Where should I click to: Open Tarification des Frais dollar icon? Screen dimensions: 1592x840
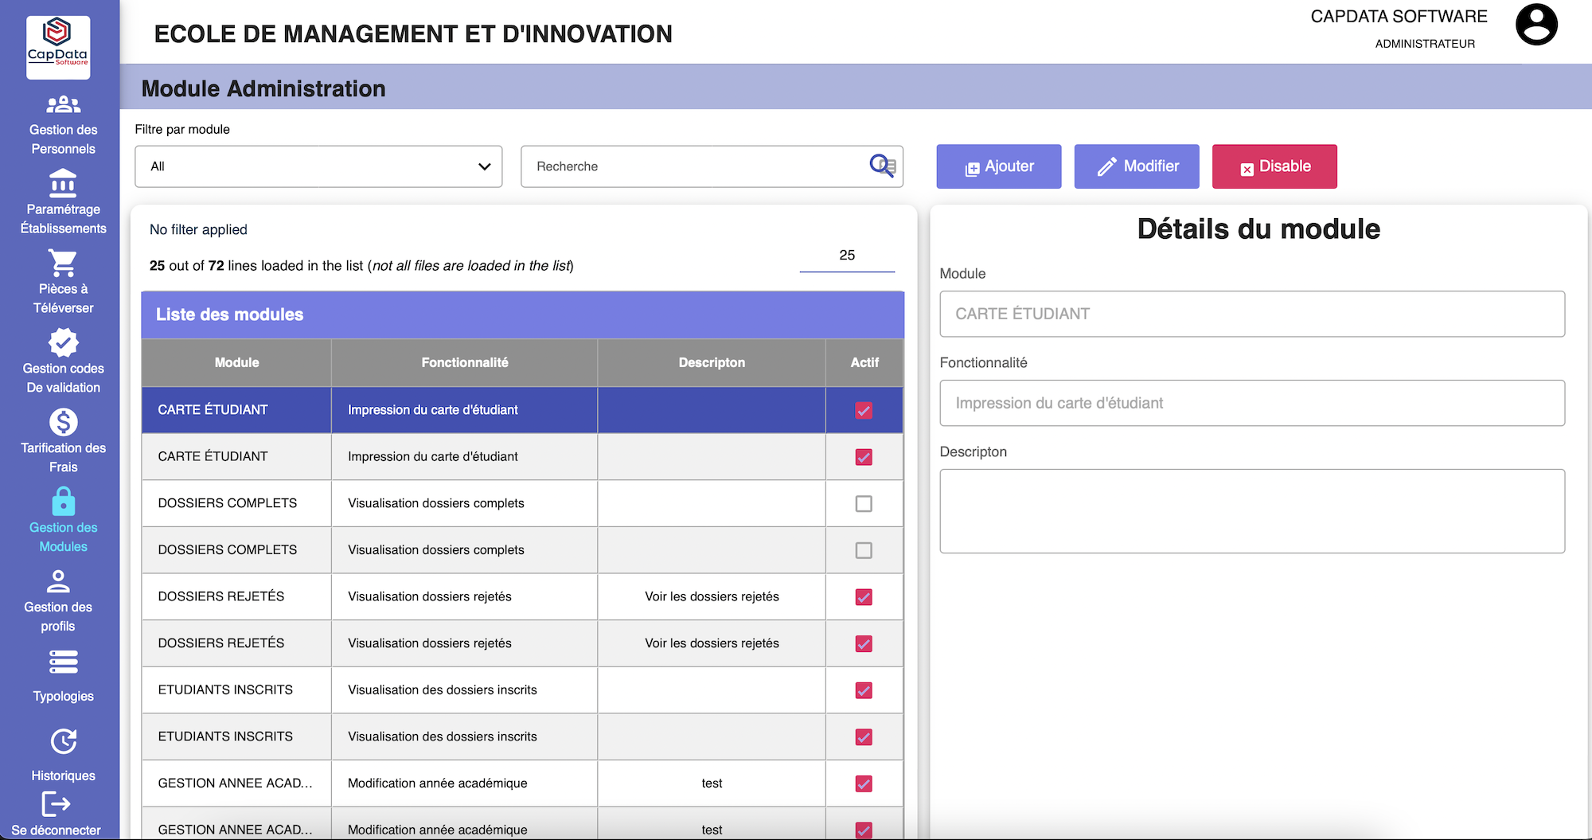click(64, 422)
